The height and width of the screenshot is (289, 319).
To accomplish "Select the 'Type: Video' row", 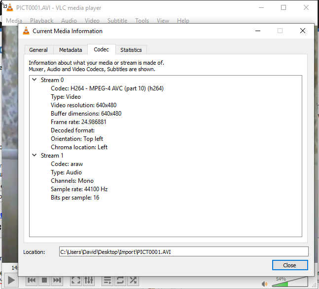I will click(66, 97).
